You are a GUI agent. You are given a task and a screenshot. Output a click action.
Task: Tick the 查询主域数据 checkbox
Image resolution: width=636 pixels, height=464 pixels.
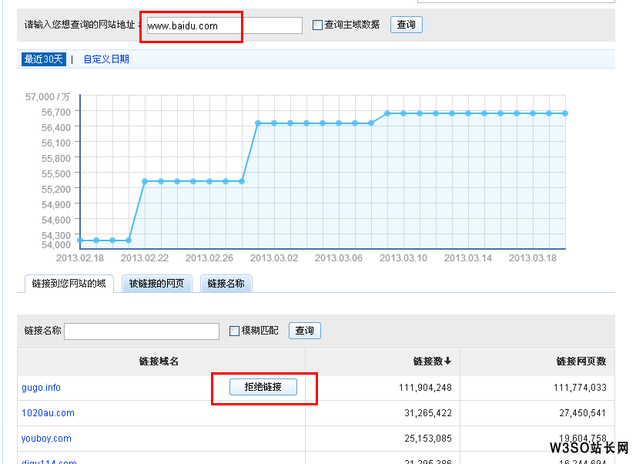pyautogui.click(x=317, y=25)
